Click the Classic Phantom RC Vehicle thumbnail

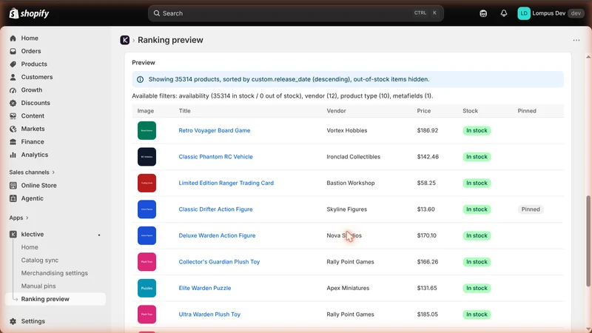(x=147, y=157)
